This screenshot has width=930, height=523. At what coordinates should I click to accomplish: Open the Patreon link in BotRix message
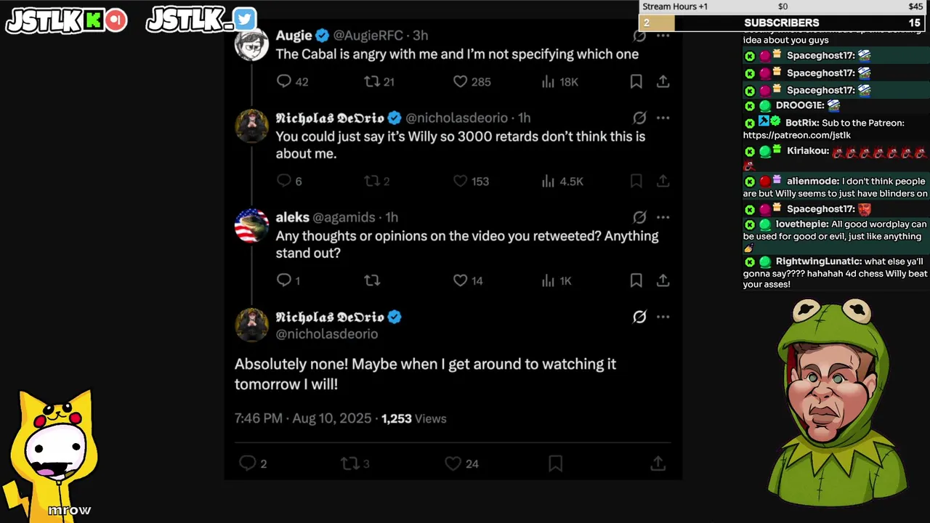797,135
